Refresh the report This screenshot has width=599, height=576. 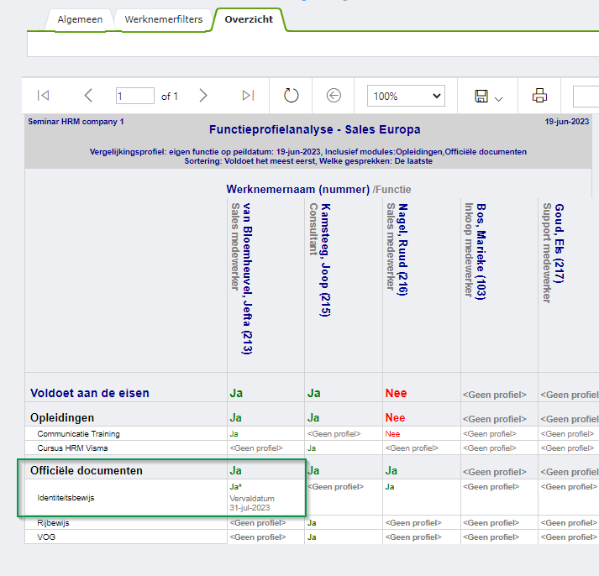(291, 96)
